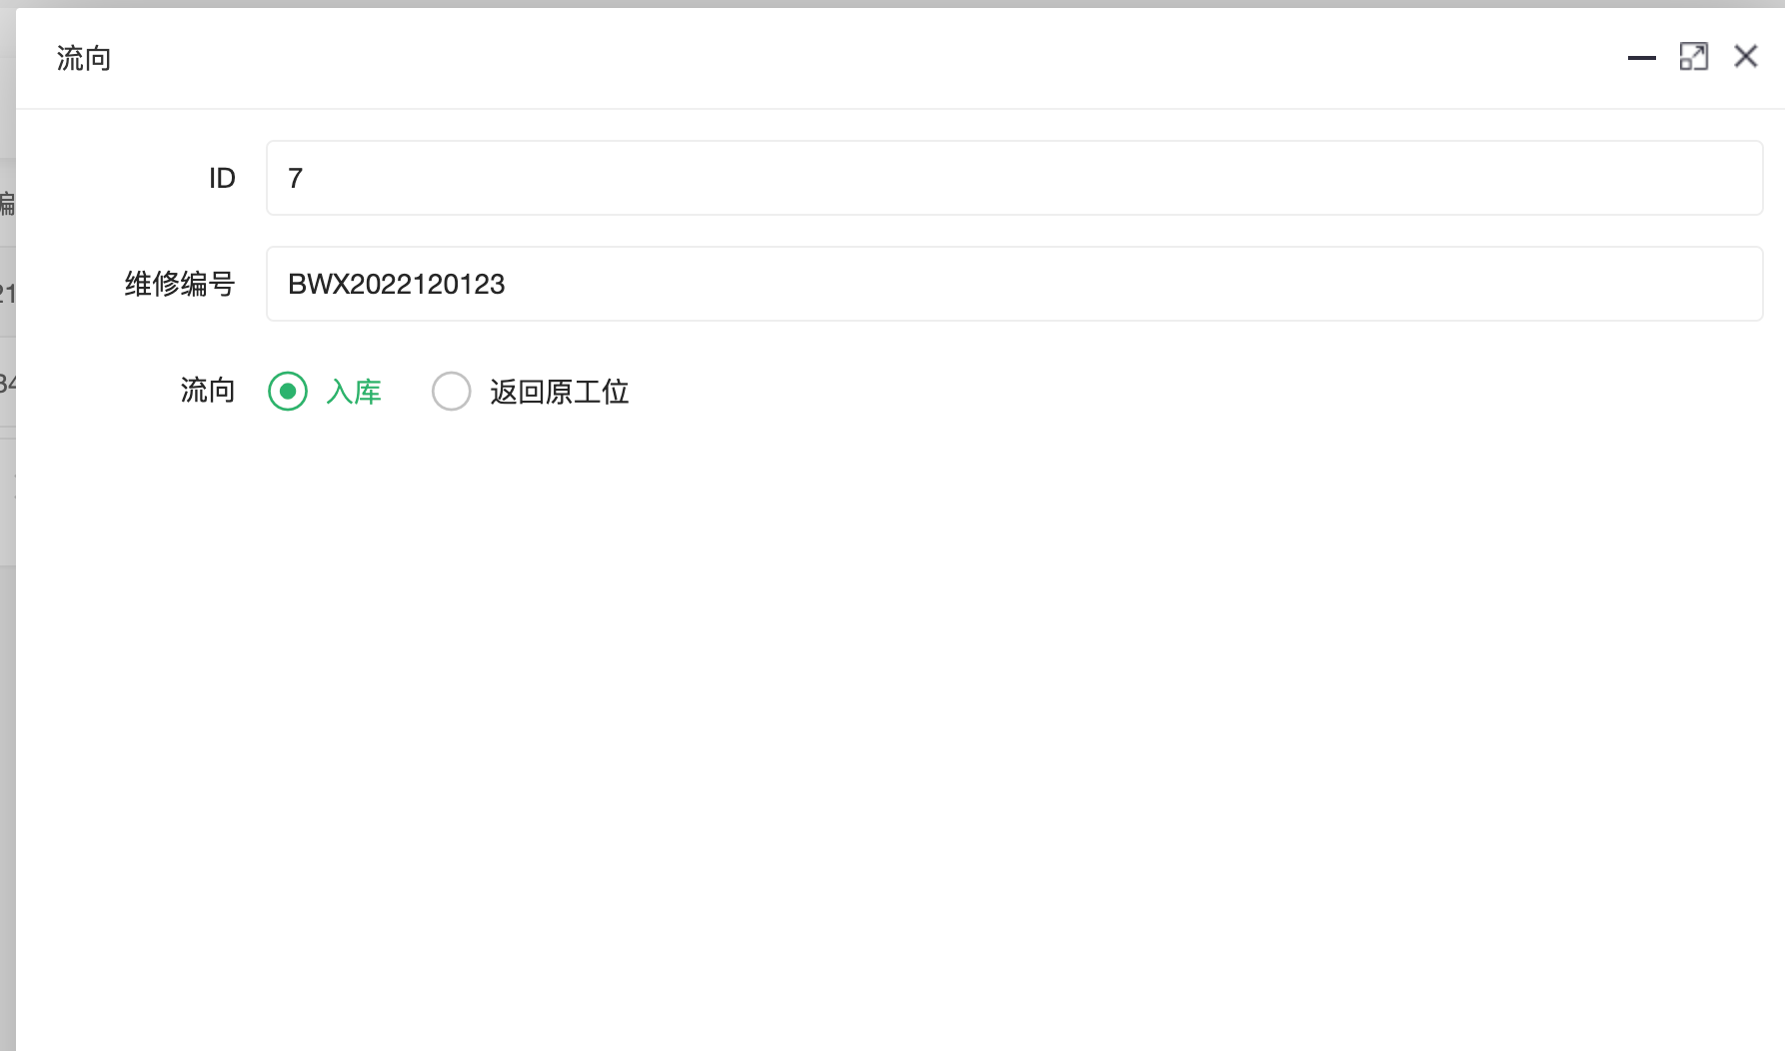
Task: Close the 流向 dialog
Action: (x=1746, y=57)
